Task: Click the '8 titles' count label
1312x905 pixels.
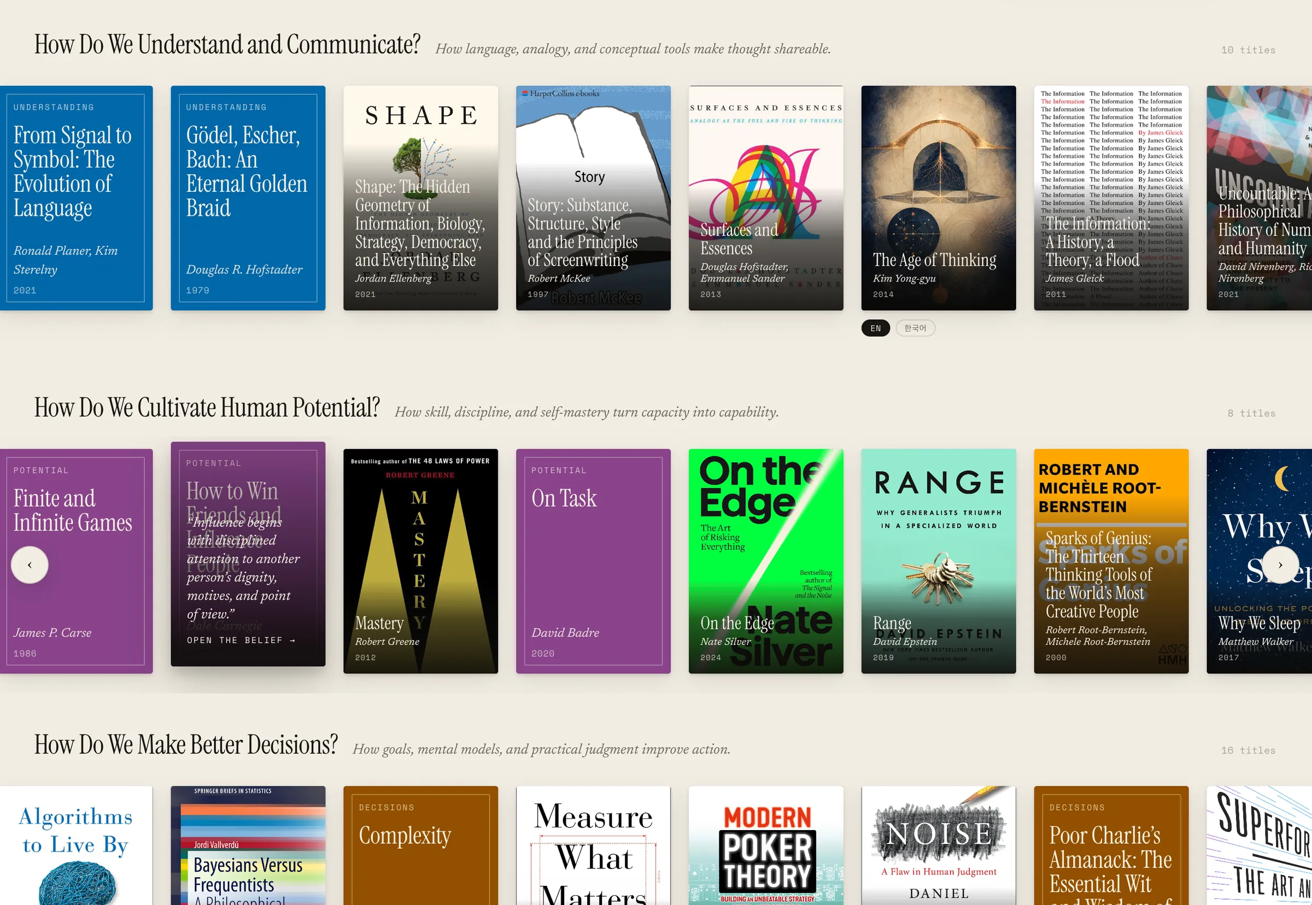Action: [x=1251, y=413]
